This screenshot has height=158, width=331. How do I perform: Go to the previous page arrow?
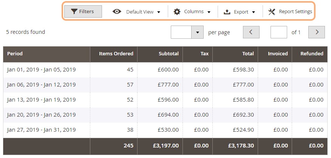251,32
